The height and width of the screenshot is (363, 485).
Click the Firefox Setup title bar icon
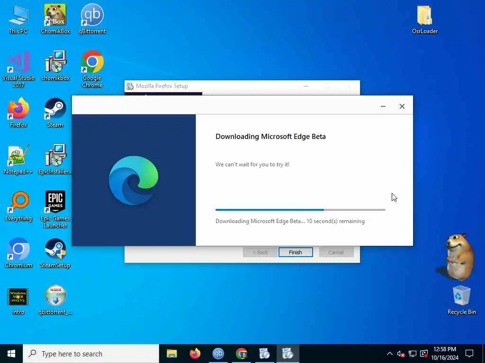pos(130,86)
